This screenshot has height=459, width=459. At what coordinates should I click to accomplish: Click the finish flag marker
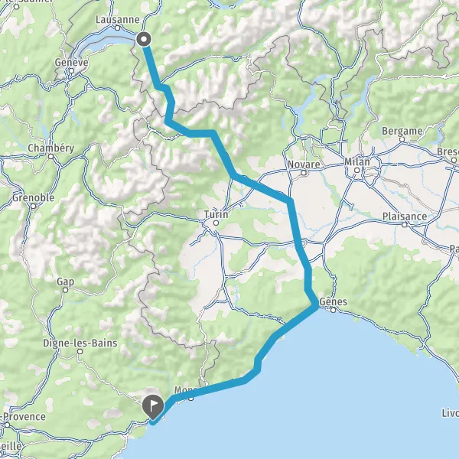tap(153, 407)
